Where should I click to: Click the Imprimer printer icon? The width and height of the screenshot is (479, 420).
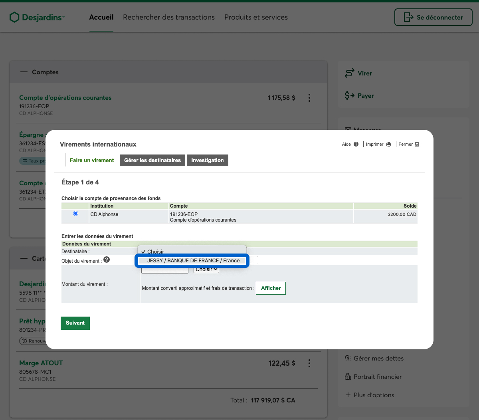389,144
